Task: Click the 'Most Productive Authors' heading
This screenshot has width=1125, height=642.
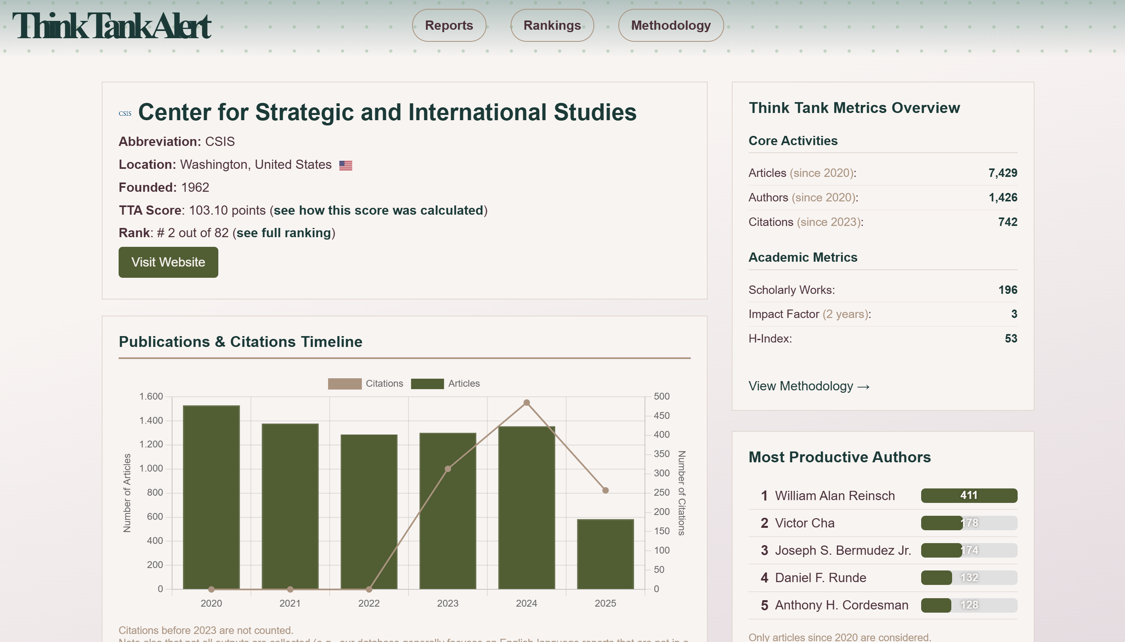Action: (x=840, y=457)
